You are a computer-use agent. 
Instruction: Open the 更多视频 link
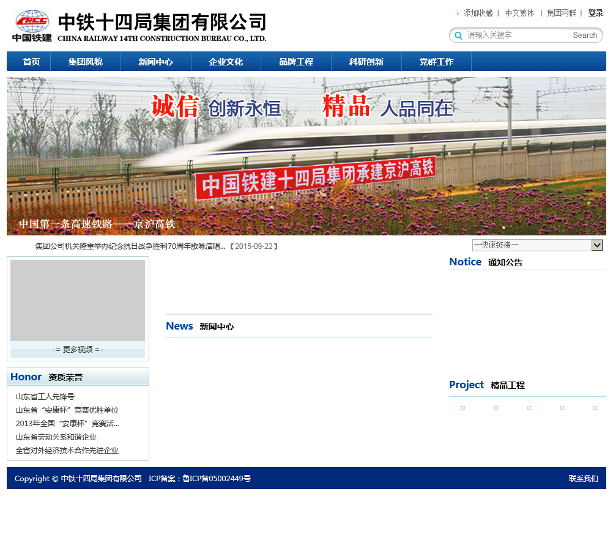(78, 350)
